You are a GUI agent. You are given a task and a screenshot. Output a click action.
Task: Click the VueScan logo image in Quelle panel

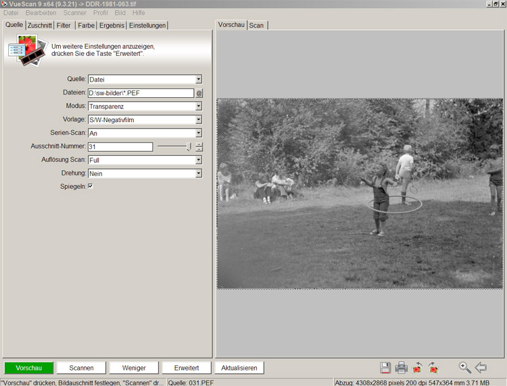click(x=26, y=49)
